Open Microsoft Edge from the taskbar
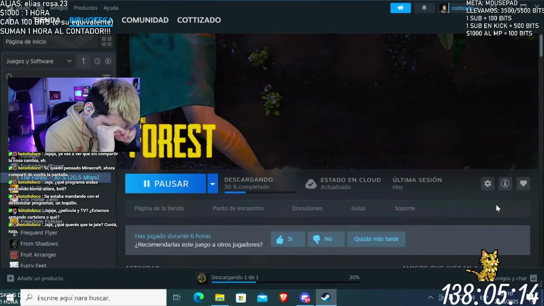The height and width of the screenshot is (306, 544). (198, 298)
